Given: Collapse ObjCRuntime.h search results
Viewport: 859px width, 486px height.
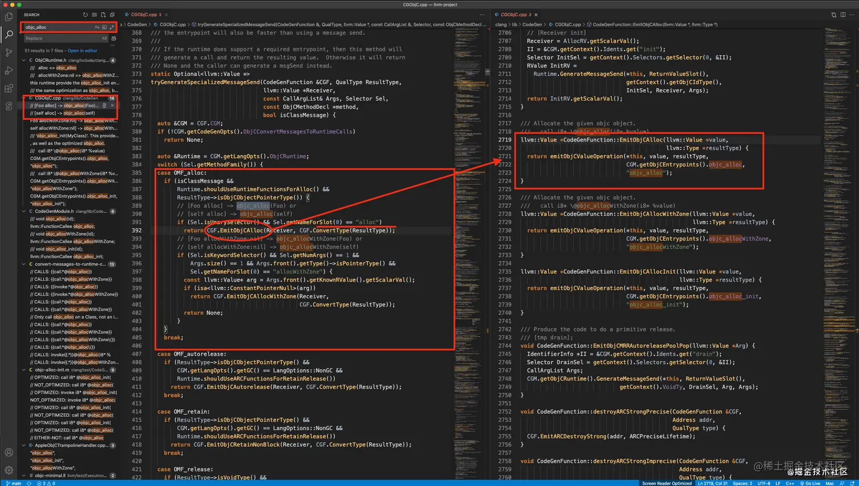Looking at the screenshot, I should pyautogui.click(x=24, y=60).
